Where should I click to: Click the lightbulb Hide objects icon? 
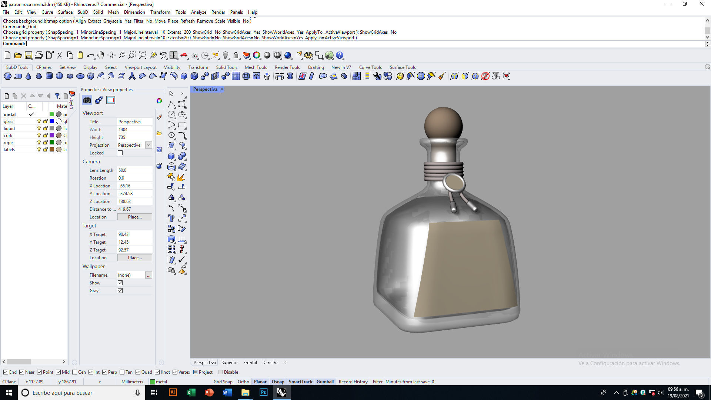(x=226, y=56)
